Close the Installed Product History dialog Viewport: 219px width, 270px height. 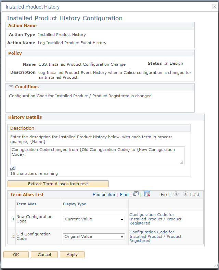[x=214, y=7]
